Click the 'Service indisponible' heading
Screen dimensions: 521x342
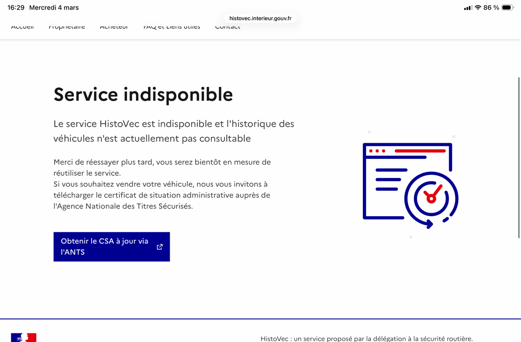[143, 94]
